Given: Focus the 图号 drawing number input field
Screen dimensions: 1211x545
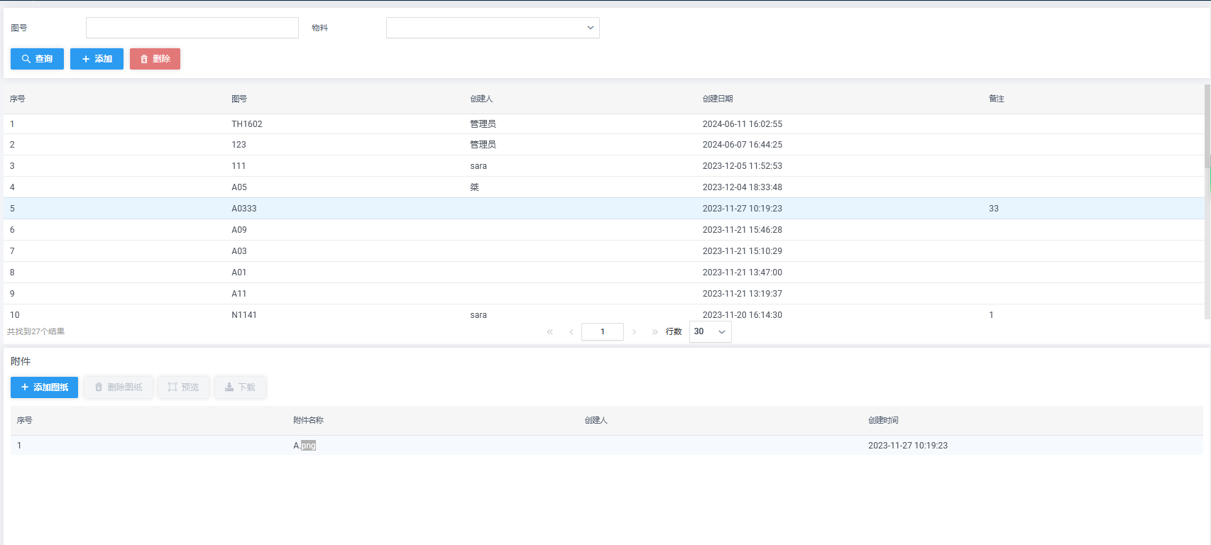Looking at the screenshot, I should [x=192, y=28].
